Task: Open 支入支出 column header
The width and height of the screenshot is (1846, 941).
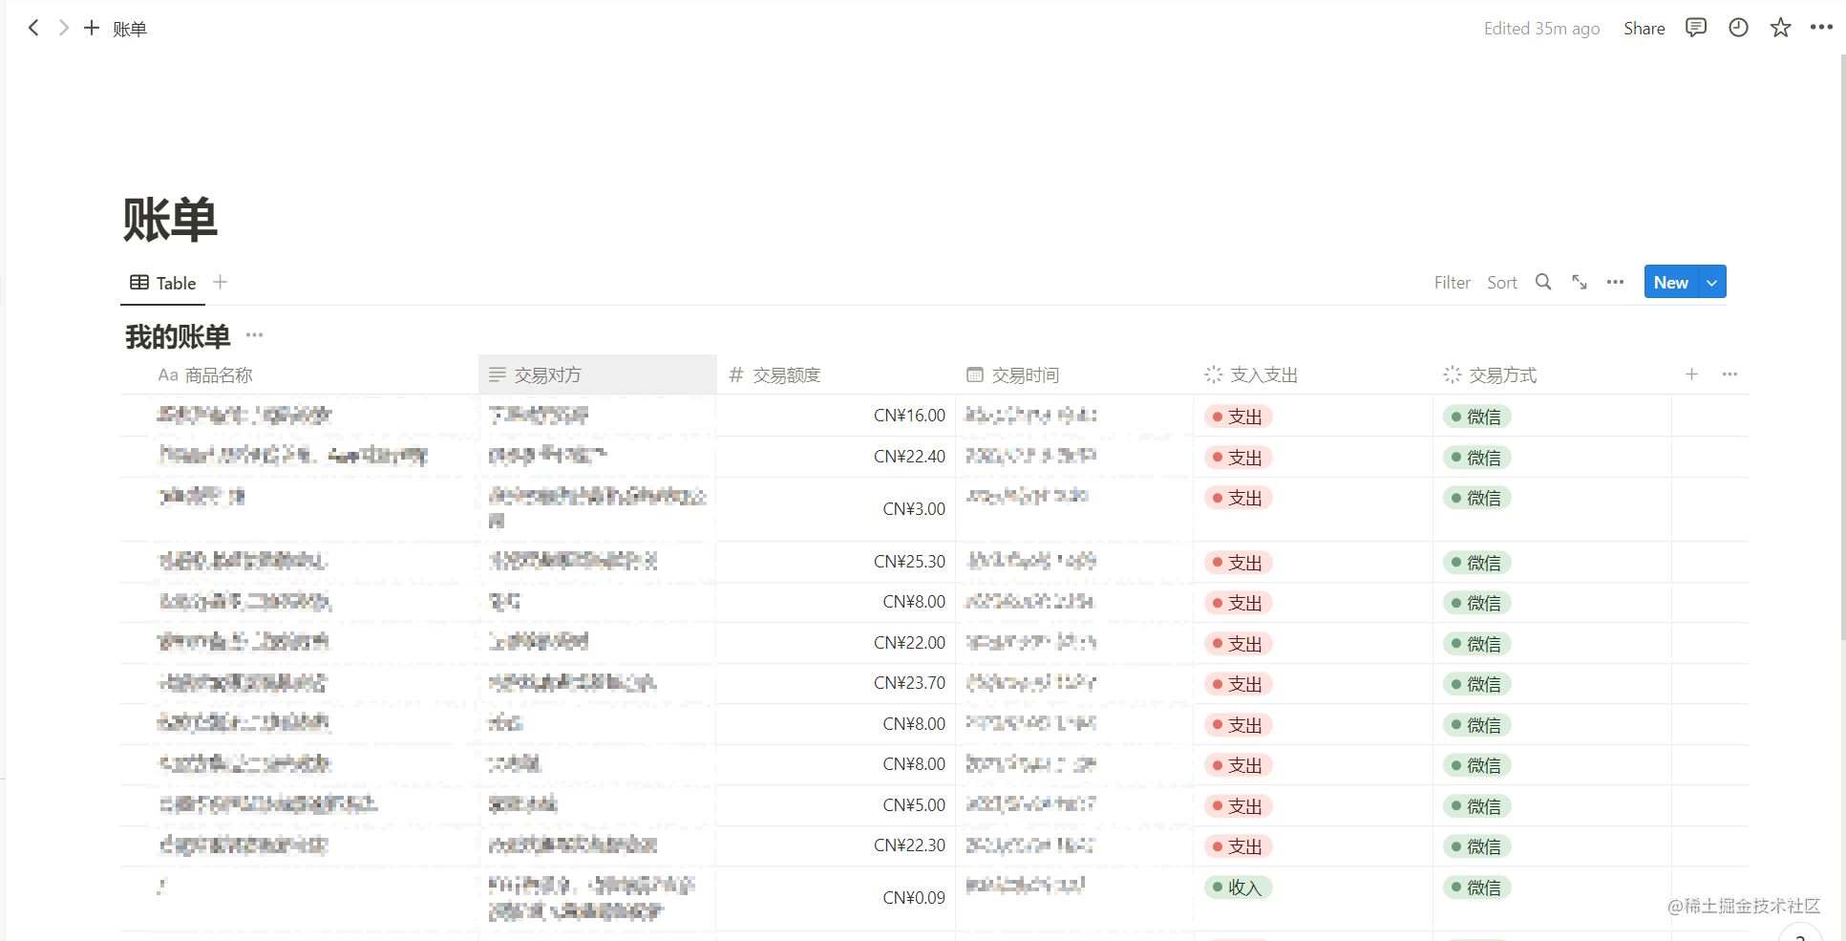Action: 1313,374
